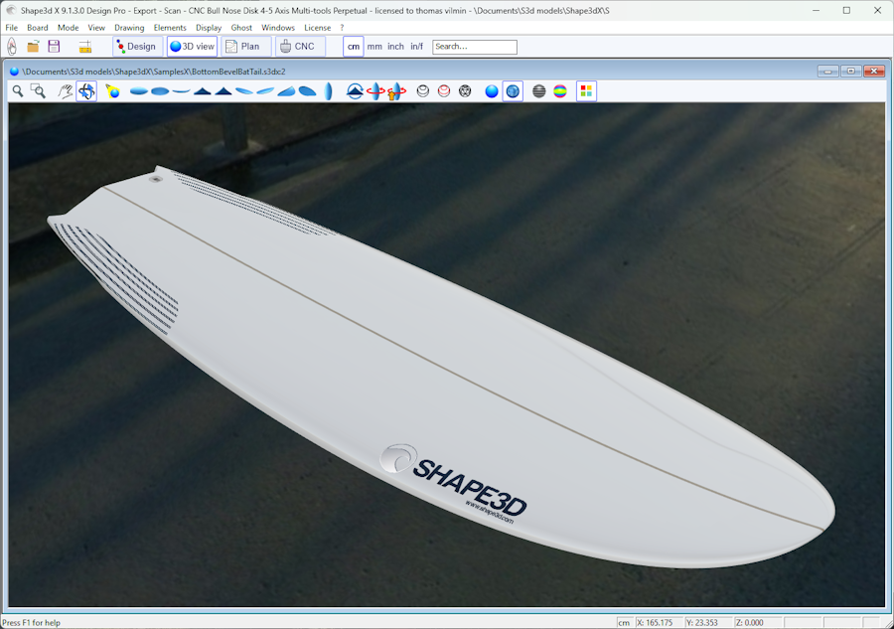Click the Search input field
Screen dimensions: 894x629
(x=475, y=47)
